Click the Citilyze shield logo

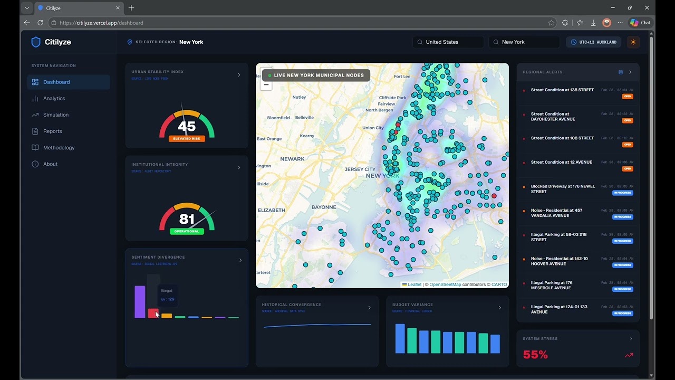(x=36, y=42)
